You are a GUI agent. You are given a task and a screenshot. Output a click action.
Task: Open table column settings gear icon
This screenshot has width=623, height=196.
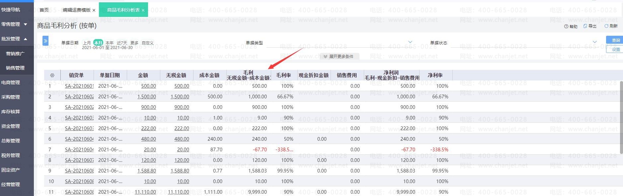[52, 75]
